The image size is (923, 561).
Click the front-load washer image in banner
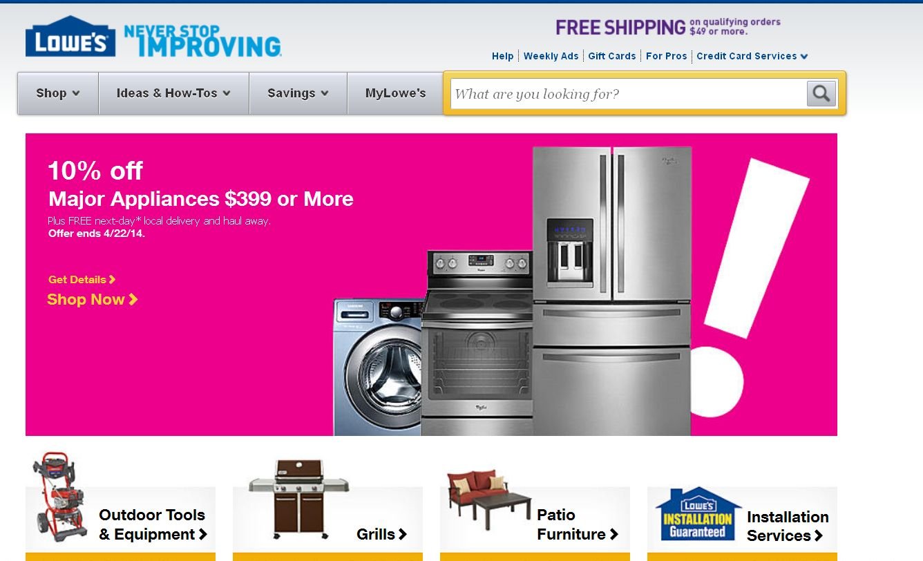[x=378, y=367]
